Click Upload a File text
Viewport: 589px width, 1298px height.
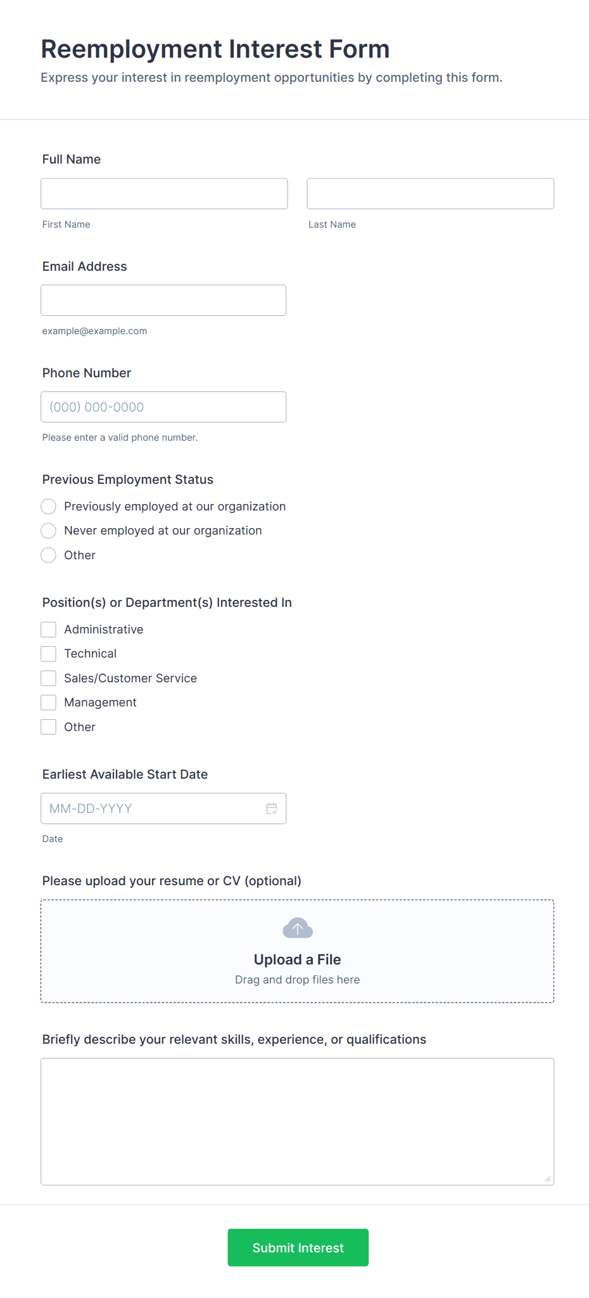pos(297,959)
